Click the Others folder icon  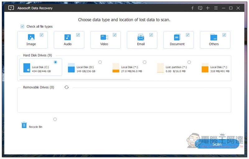[214, 37]
